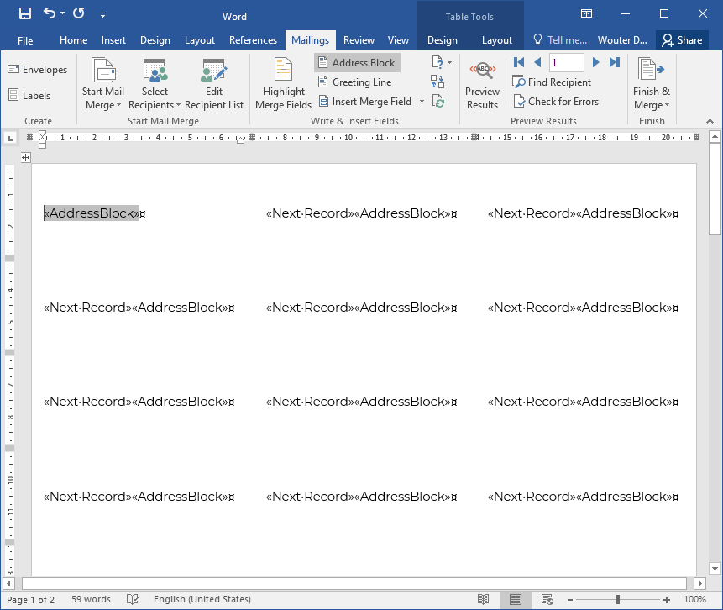Click the Repeat/Redo arrow icon

click(79, 13)
